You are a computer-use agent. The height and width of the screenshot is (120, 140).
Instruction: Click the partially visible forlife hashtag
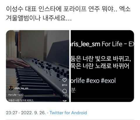click(x=78, y=81)
